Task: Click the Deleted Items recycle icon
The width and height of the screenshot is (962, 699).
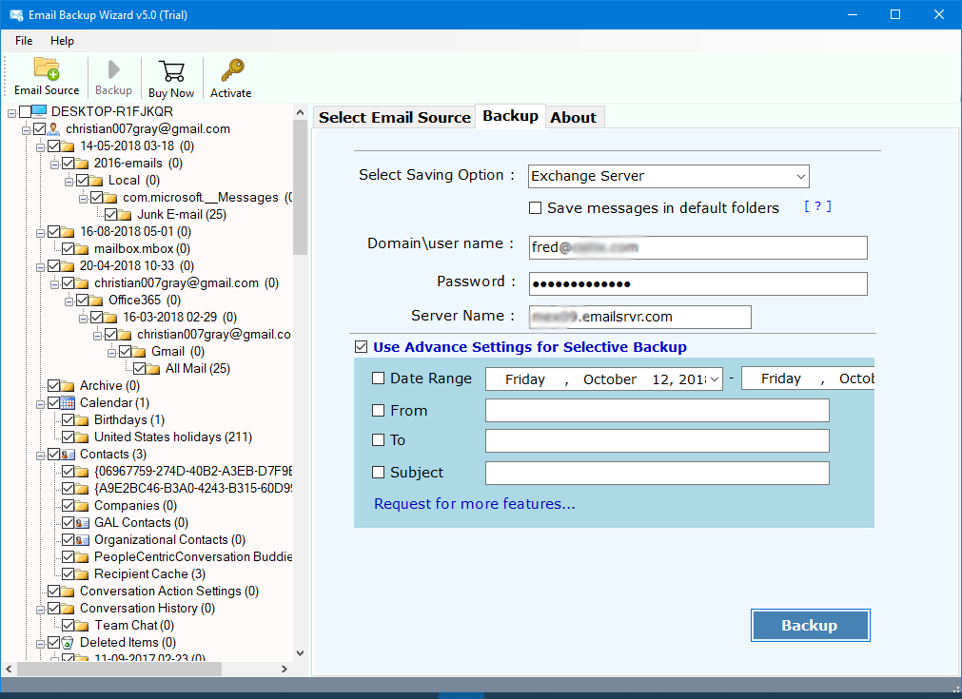Action: pyautogui.click(x=68, y=643)
